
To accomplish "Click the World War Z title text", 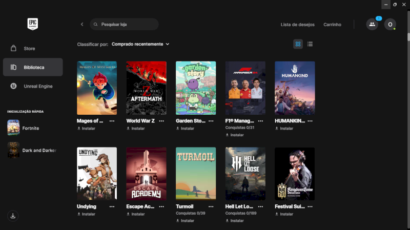I will tap(140, 121).
